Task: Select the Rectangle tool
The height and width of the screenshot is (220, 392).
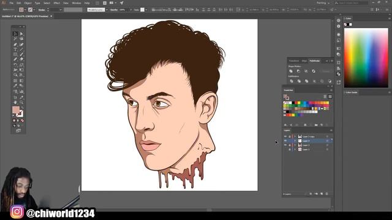Action: click(15, 54)
